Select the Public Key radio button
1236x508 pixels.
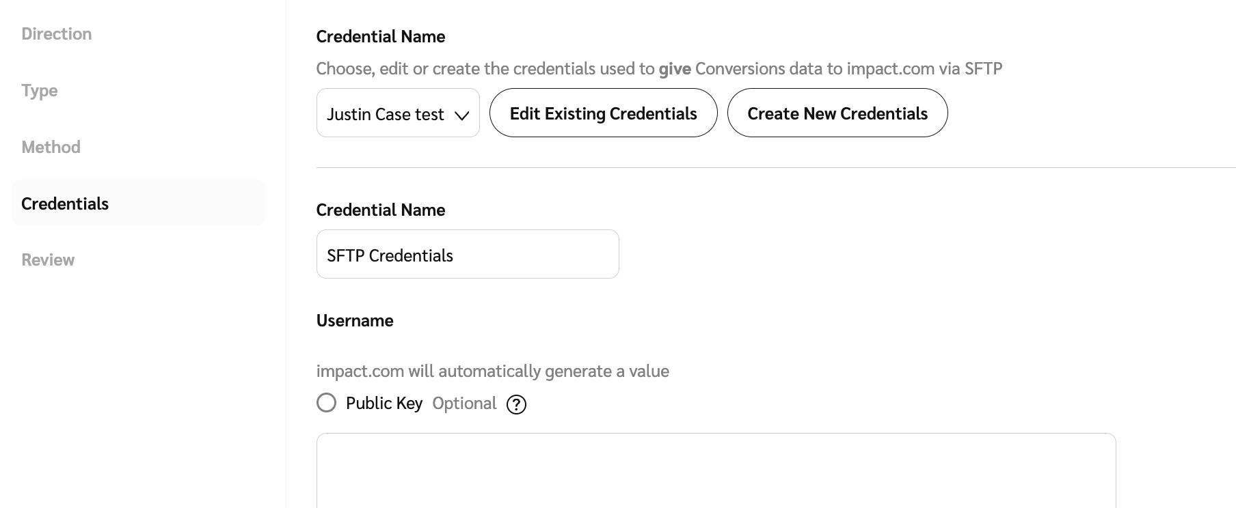[x=327, y=403]
